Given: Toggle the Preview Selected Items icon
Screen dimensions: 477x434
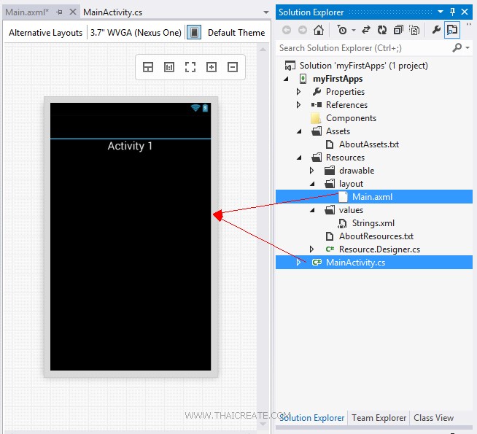Looking at the screenshot, I should click(452, 30).
